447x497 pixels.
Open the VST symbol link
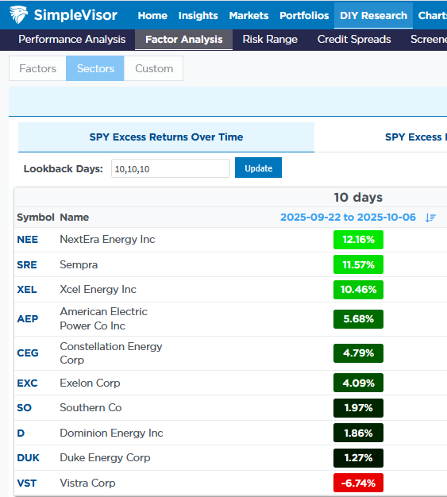pos(27,484)
